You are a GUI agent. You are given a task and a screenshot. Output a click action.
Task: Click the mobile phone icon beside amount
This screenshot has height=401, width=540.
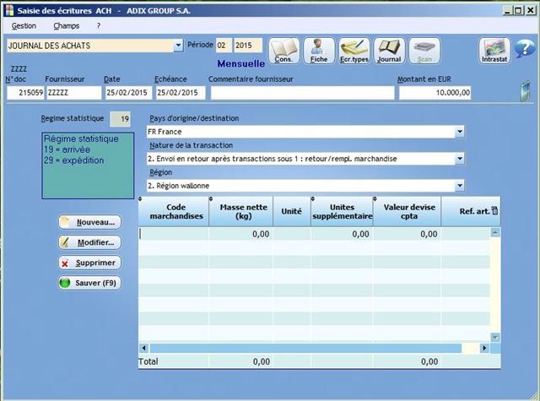pos(525,91)
